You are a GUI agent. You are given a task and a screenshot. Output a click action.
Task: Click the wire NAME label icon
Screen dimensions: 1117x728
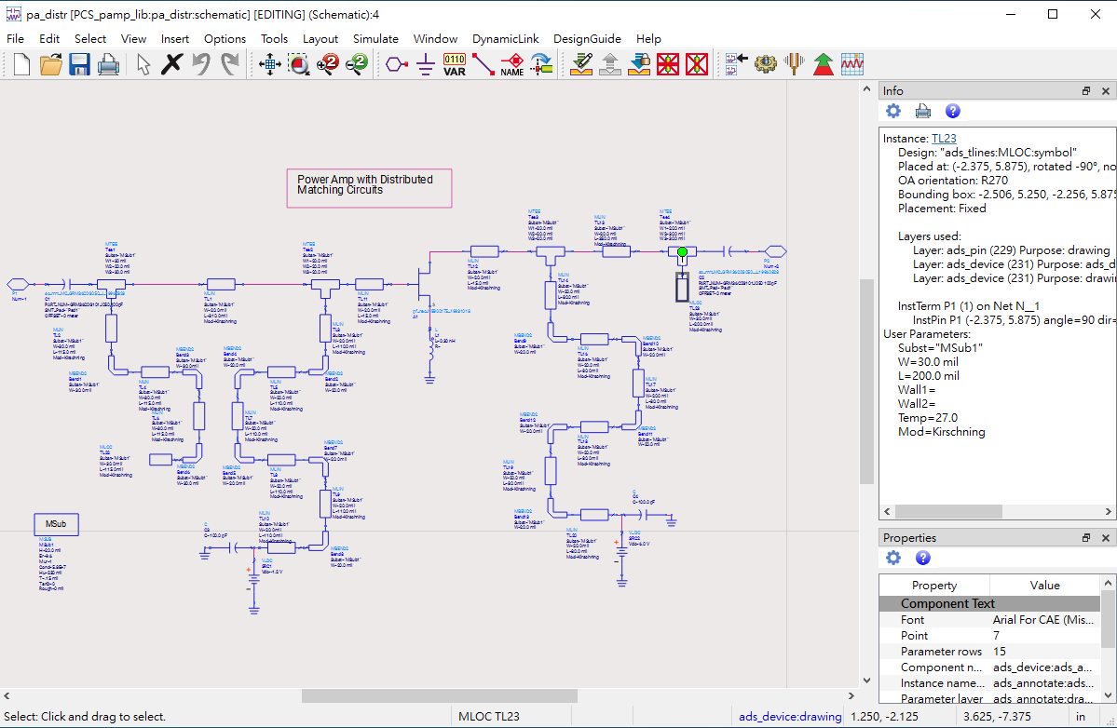pos(512,65)
